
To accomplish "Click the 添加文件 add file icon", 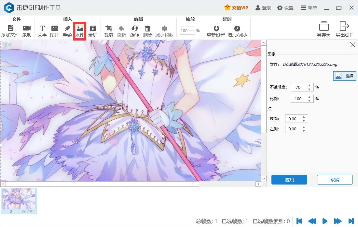I will click(x=10, y=28).
